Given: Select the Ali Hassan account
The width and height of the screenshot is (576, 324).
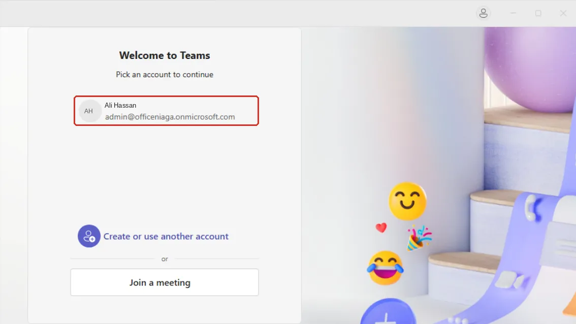Looking at the screenshot, I should [x=166, y=111].
